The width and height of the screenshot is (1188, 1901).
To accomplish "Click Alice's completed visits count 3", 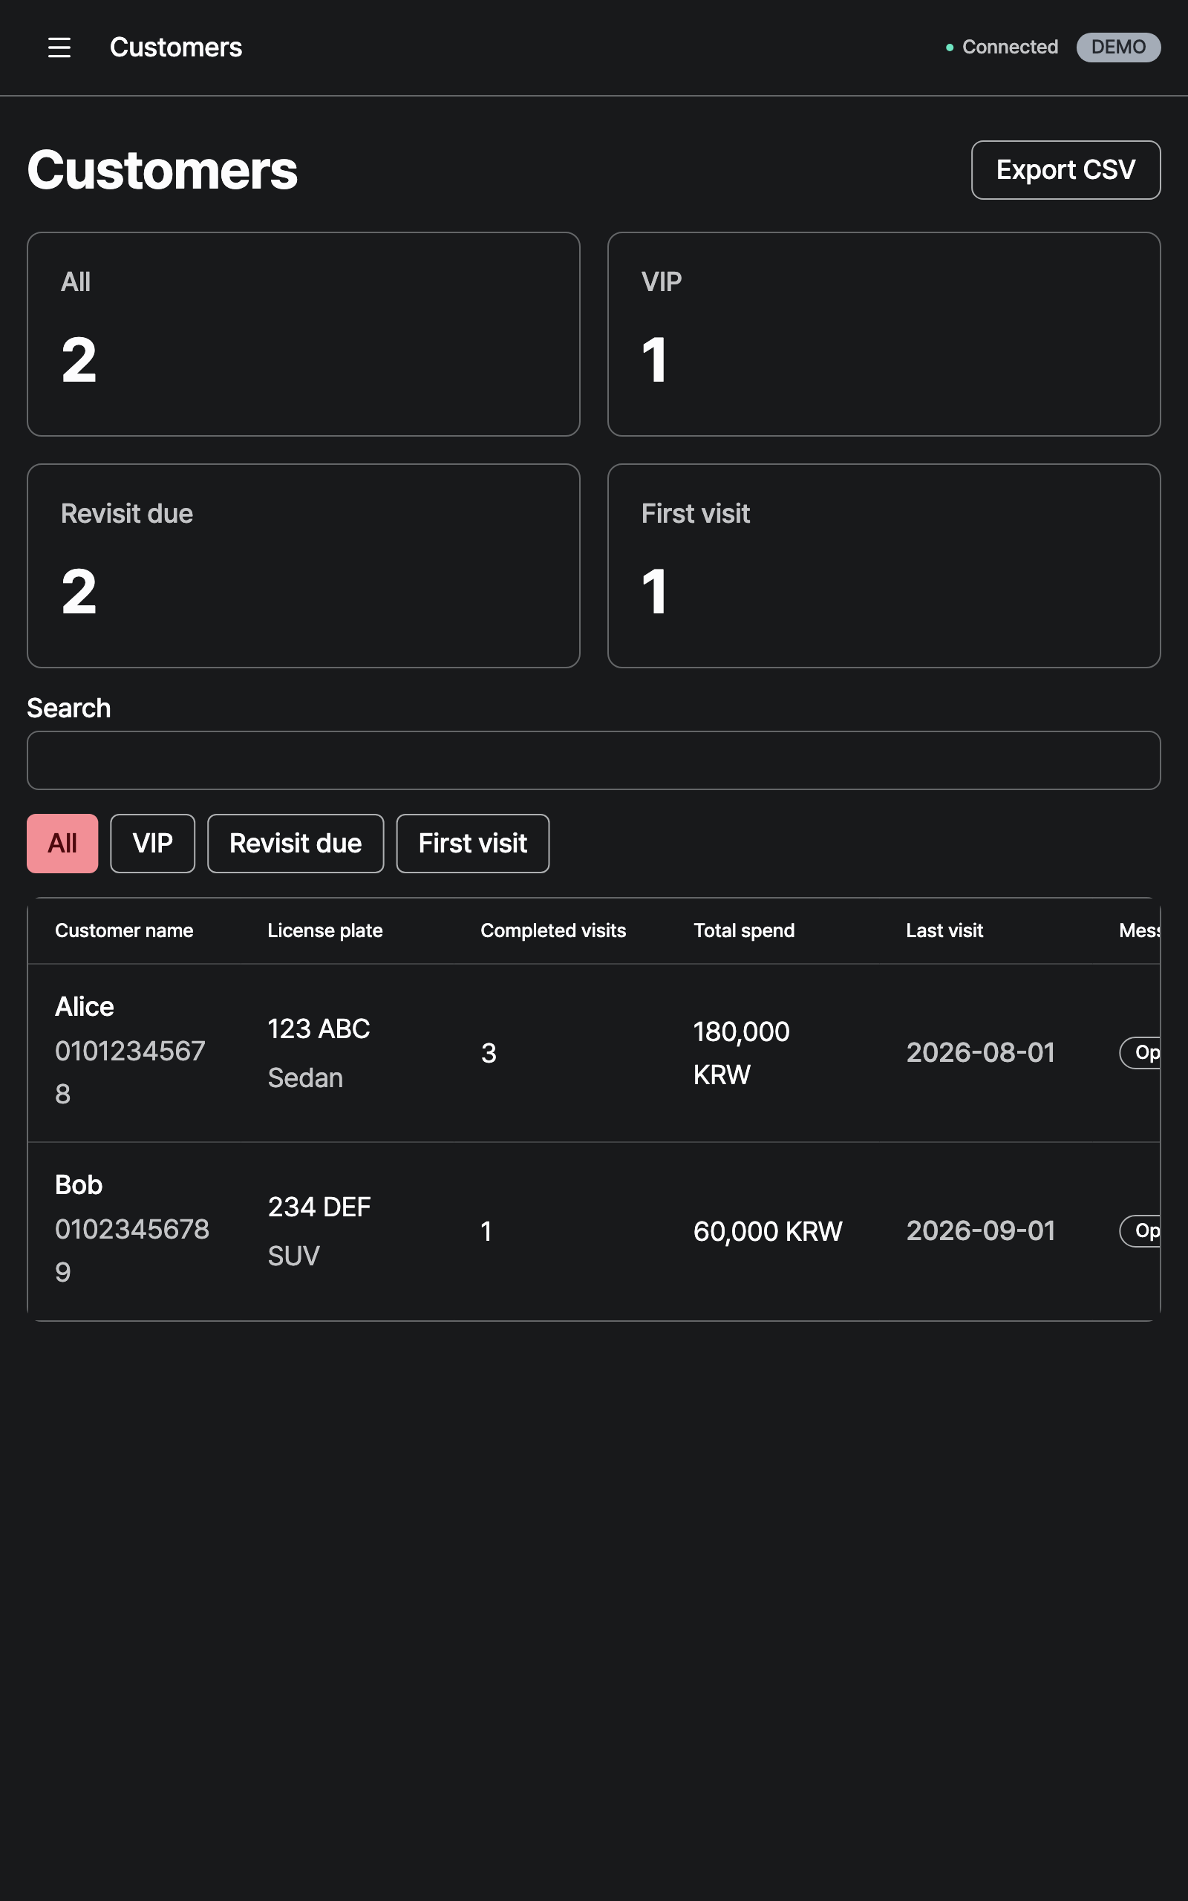I will pyautogui.click(x=488, y=1054).
